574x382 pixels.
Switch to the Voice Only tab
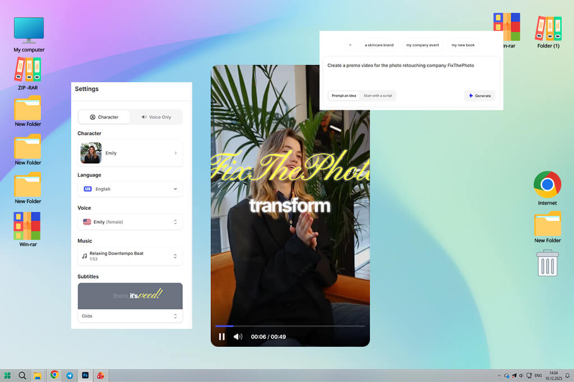[x=156, y=117]
